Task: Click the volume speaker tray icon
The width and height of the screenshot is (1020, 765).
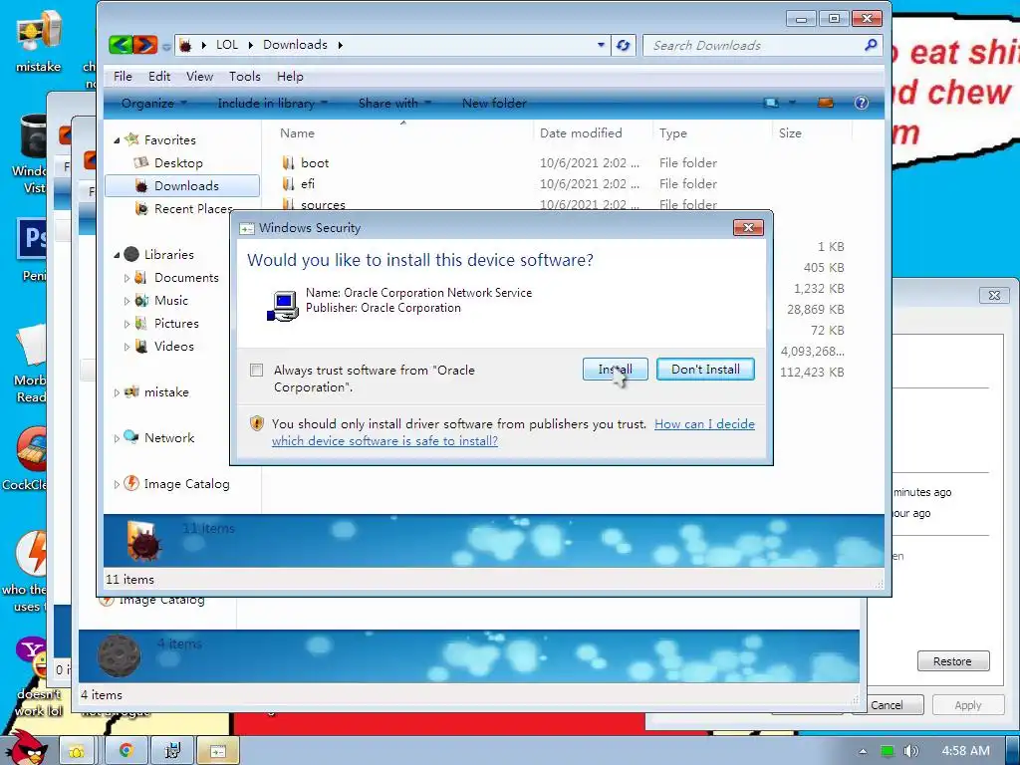Action: click(x=911, y=751)
